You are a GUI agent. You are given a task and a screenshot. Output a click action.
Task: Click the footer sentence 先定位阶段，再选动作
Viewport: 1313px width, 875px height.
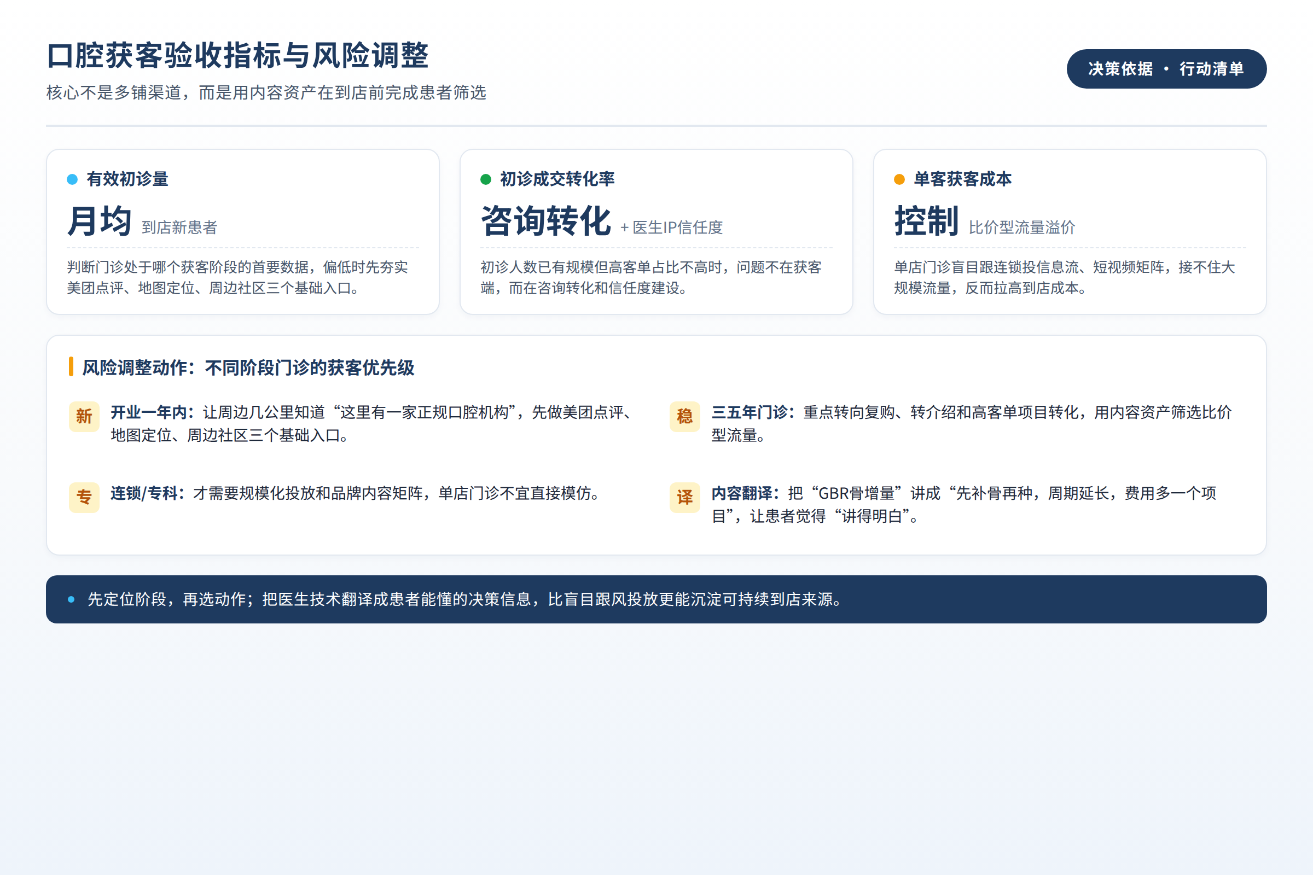click(x=466, y=599)
